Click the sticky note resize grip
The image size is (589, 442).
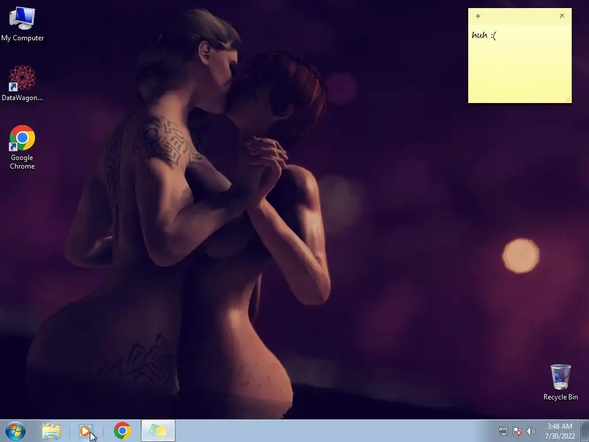click(x=568, y=100)
